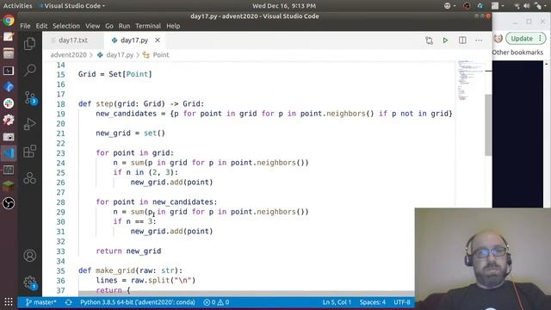Screen dimensions: 551x310
Task: Close the day17.py tab
Action: (x=158, y=40)
